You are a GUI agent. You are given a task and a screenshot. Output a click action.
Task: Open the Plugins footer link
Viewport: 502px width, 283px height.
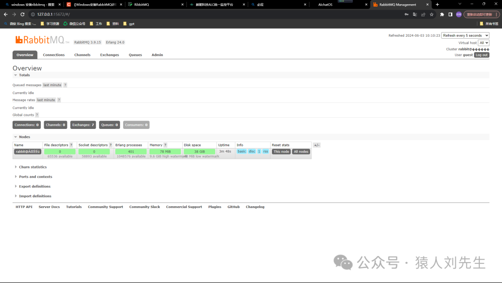click(215, 207)
